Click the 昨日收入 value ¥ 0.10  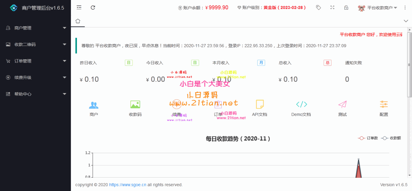89,79
